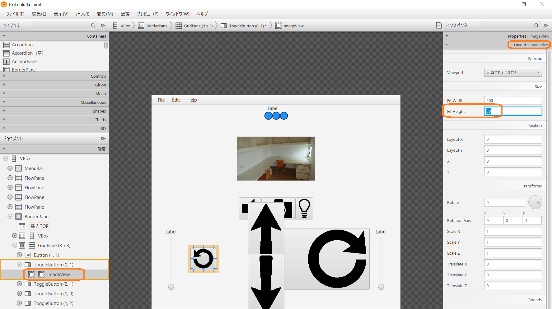552x309 pixels.
Task: Click the Layout X input field
Action: (x=513, y=139)
